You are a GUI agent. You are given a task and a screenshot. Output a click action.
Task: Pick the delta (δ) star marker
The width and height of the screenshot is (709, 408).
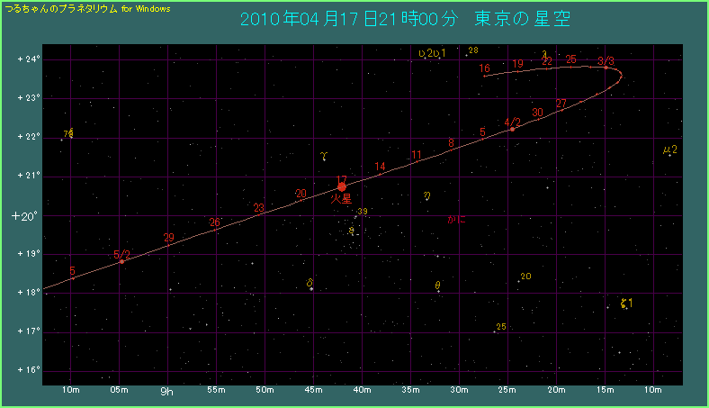pos(310,288)
